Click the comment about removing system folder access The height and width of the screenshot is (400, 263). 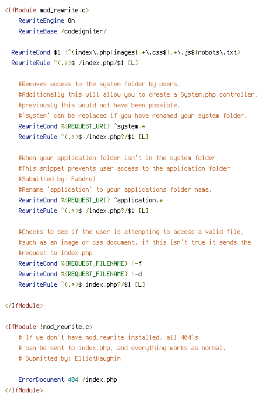[99, 84]
